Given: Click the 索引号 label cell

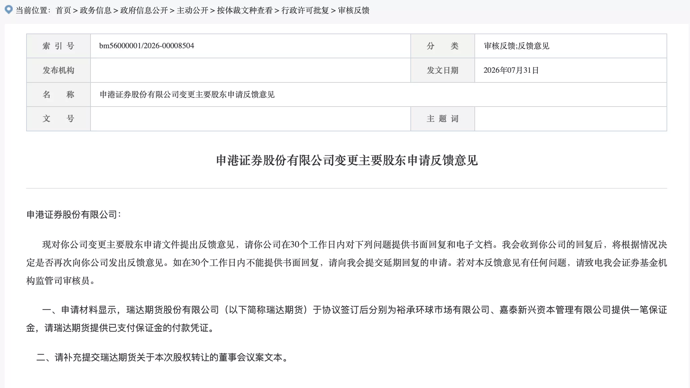Looking at the screenshot, I should click(x=58, y=46).
